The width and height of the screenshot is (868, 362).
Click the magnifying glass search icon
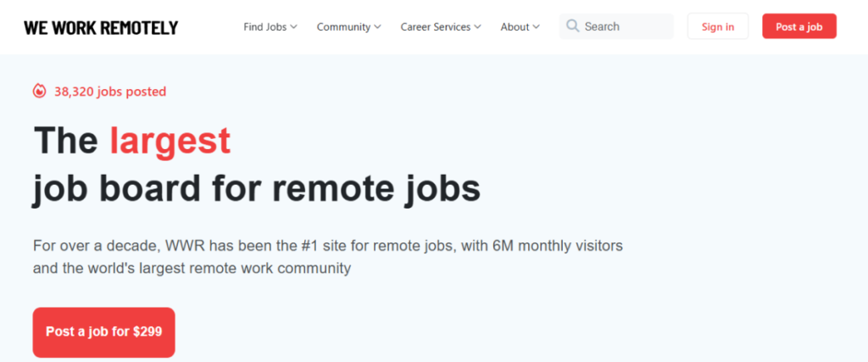pyautogui.click(x=573, y=26)
